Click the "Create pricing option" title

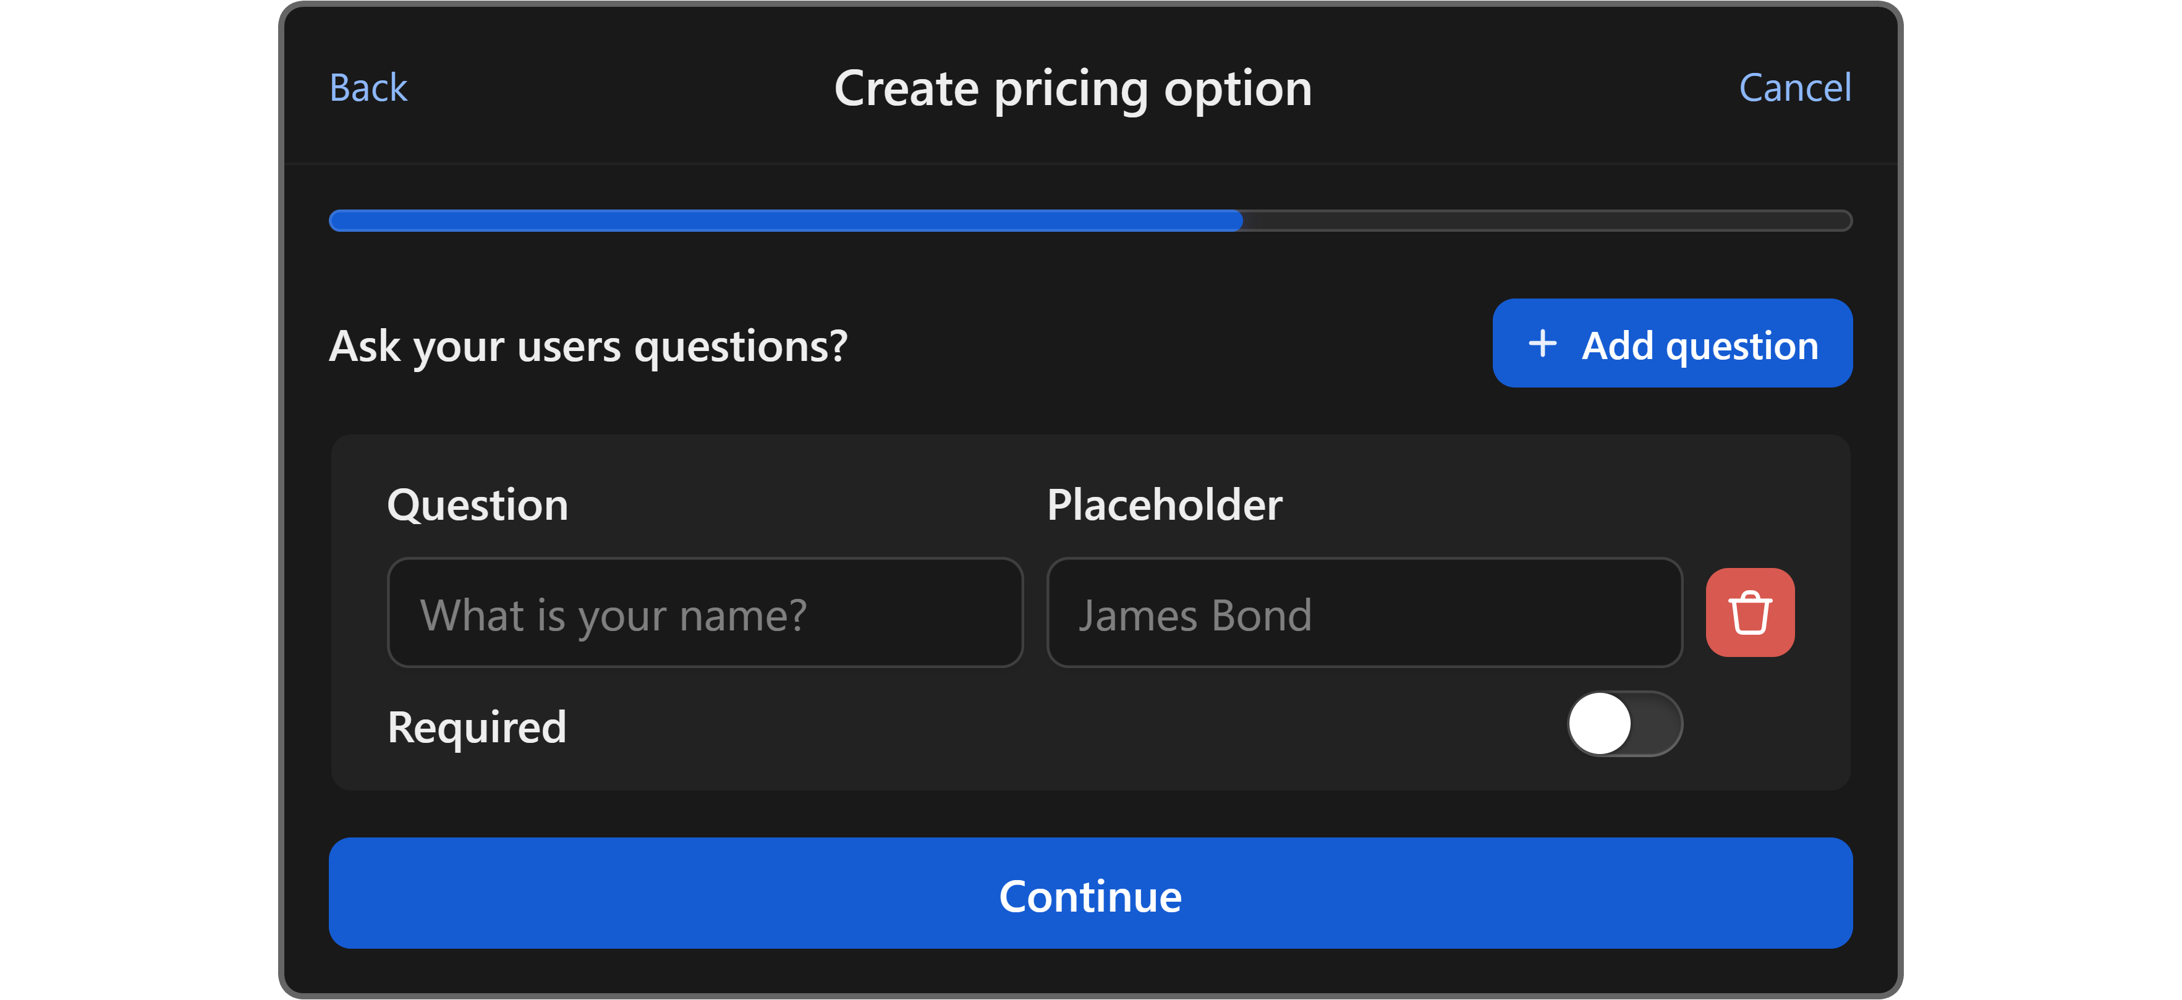point(1072,88)
